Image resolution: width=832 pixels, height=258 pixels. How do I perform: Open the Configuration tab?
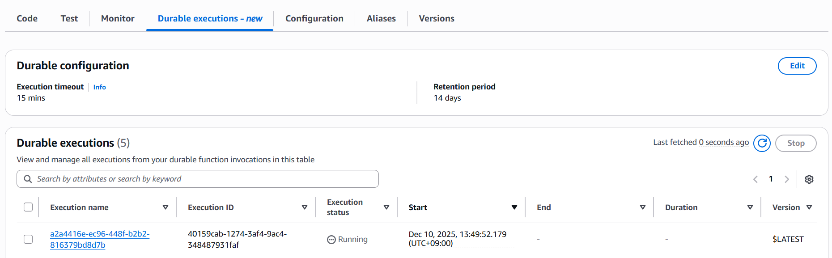pyautogui.click(x=314, y=18)
